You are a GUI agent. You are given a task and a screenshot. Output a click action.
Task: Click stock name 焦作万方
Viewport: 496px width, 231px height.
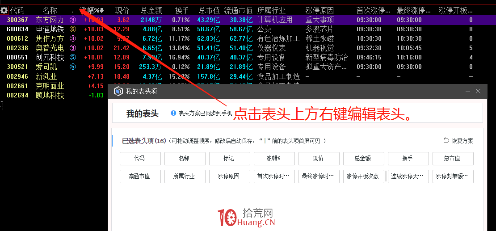tap(50, 38)
